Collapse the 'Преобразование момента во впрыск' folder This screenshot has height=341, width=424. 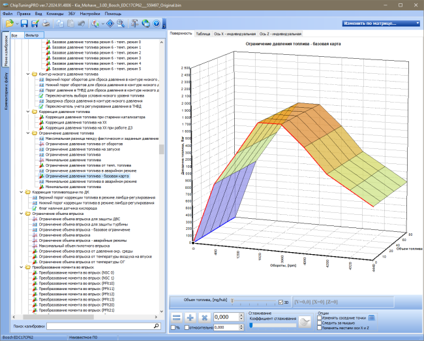pyautogui.click(x=22, y=267)
